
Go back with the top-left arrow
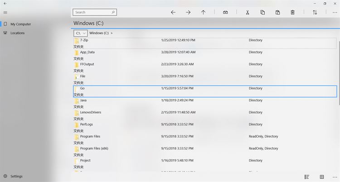tap(5, 4)
